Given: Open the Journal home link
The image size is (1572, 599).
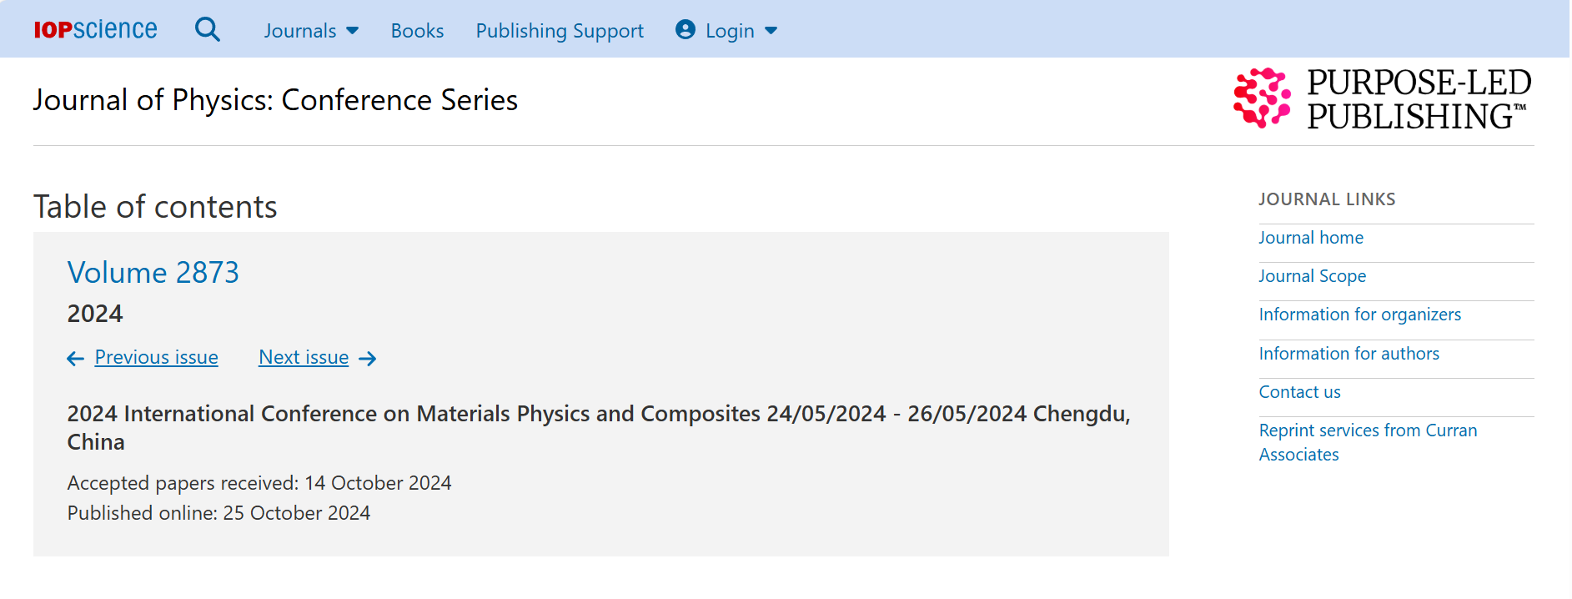Looking at the screenshot, I should (1311, 238).
